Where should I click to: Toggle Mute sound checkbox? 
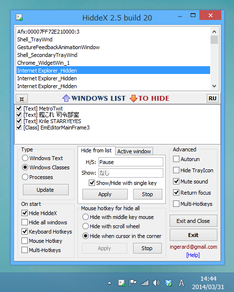tap(191, 182)
